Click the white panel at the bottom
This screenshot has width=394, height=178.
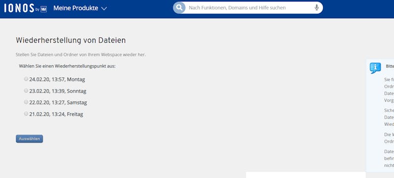pyautogui.click(x=305, y=175)
